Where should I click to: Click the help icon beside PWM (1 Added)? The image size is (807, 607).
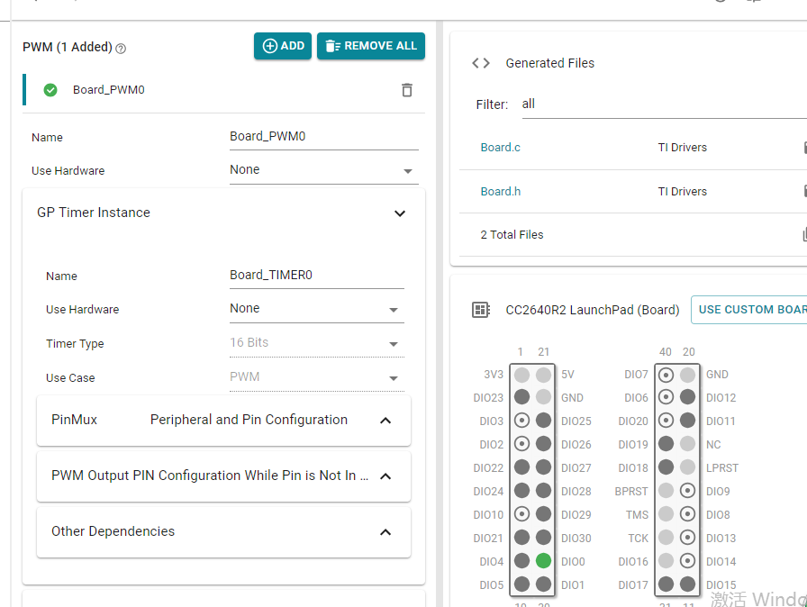tap(121, 49)
